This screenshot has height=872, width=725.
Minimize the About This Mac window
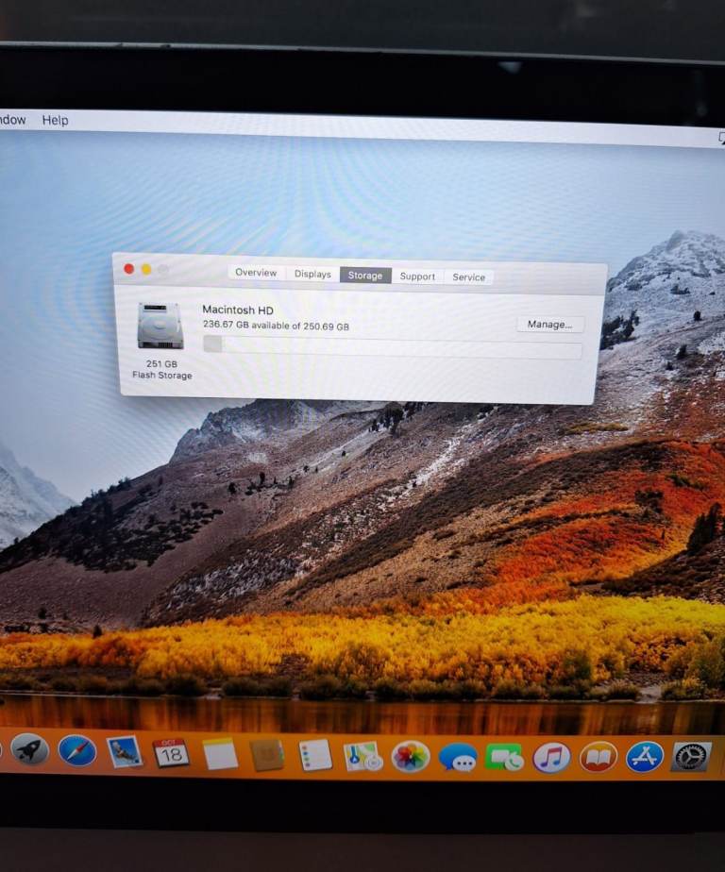146,269
